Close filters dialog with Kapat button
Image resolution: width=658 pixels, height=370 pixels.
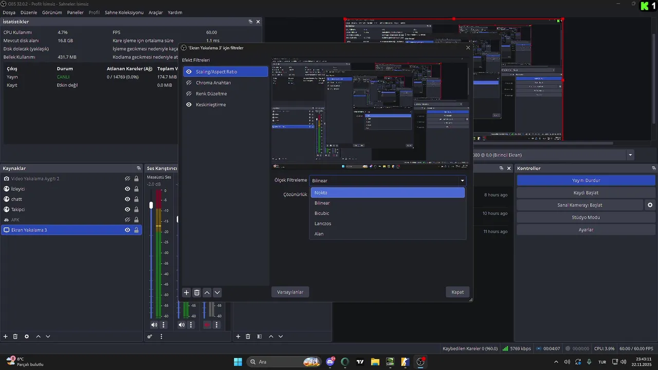pos(458,292)
